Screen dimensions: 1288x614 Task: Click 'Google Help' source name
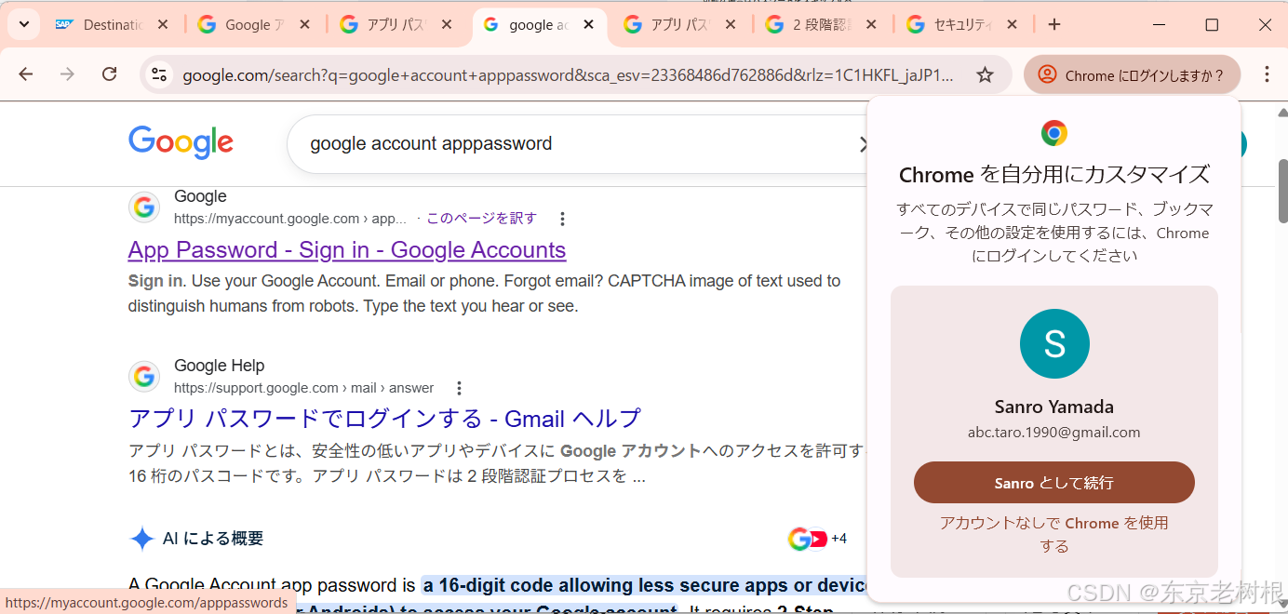[x=220, y=366]
